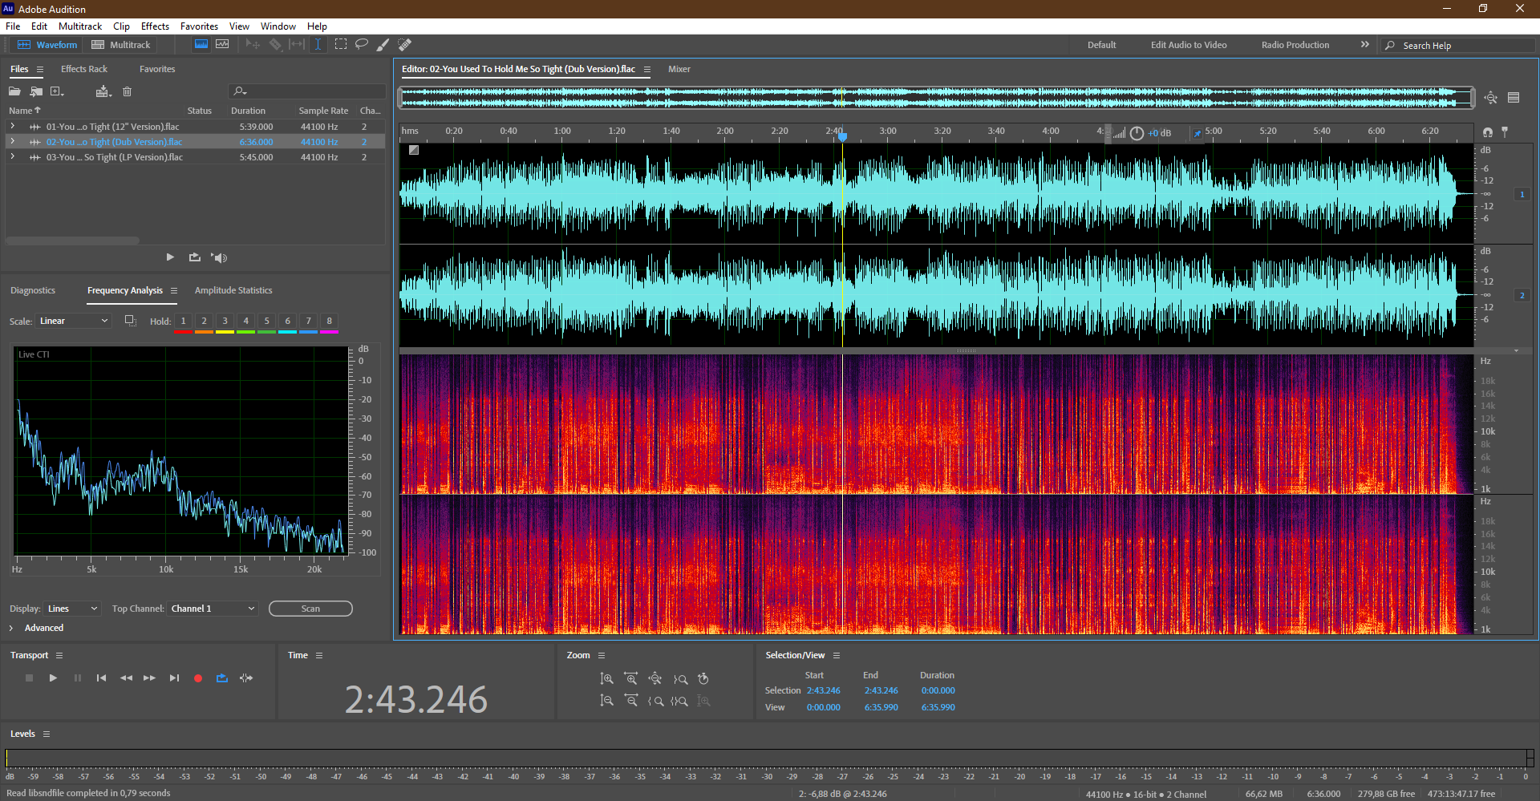Click the Scan button
Image resolution: width=1540 pixels, height=801 pixels.
point(310,609)
